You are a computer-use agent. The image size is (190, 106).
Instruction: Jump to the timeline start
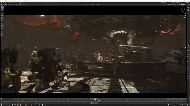90,99
